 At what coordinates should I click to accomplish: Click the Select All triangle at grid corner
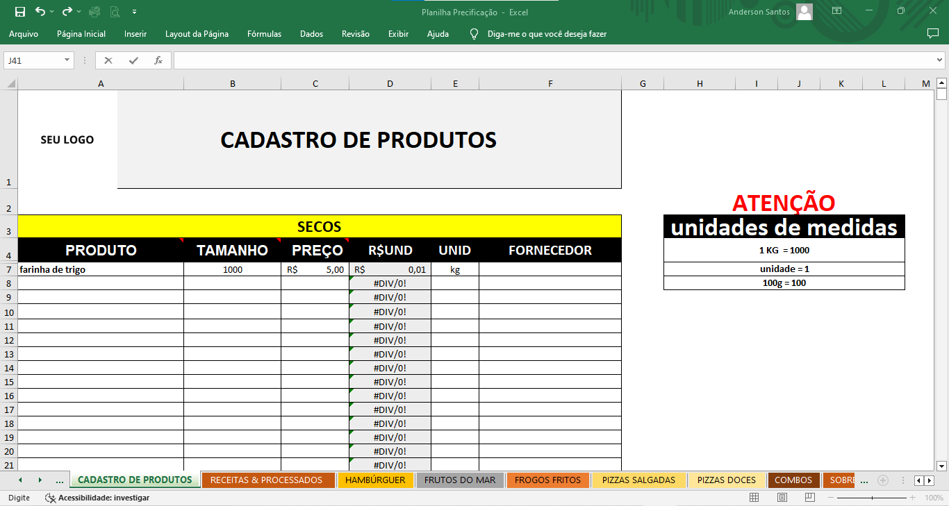10,84
